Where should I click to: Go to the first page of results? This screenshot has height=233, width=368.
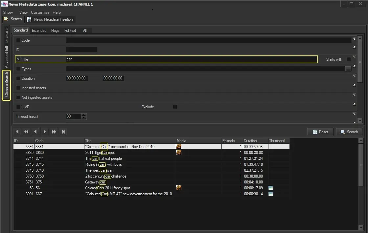click(x=17, y=132)
